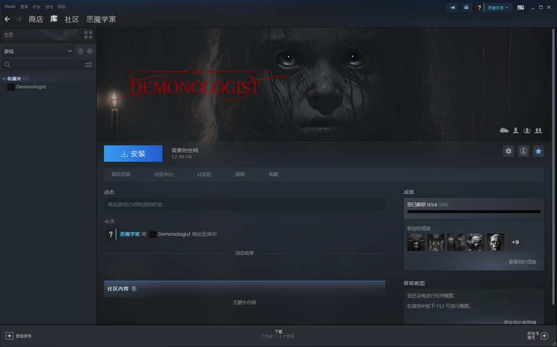Viewport: 557px width, 347px height.
Task: Click the gear icon to manage the game
Action: 509,151
